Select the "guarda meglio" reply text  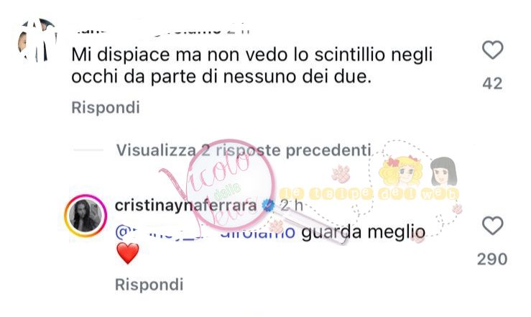(364, 232)
